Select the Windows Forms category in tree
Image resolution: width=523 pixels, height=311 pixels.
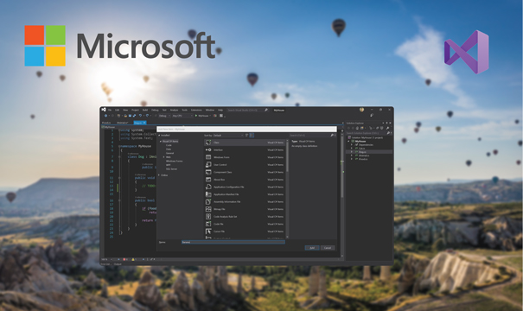(x=174, y=161)
